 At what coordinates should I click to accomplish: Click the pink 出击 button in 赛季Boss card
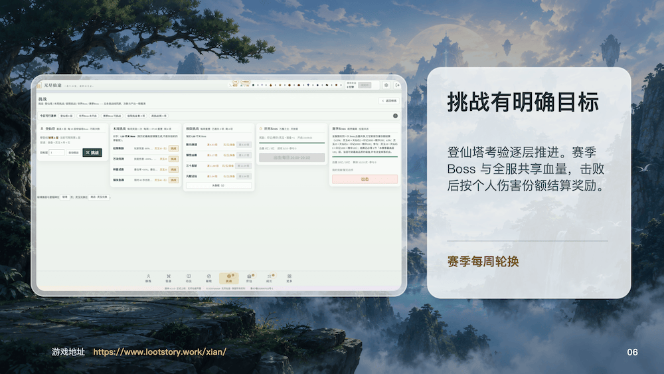(365, 179)
